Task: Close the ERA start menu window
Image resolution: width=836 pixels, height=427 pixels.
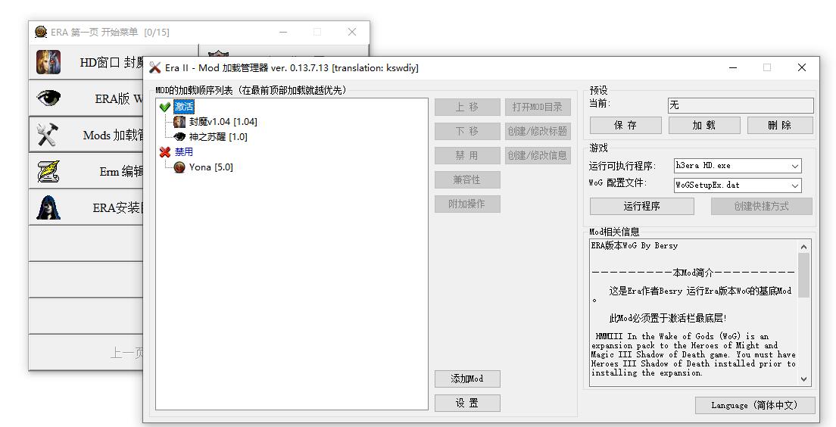Action: (x=352, y=32)
